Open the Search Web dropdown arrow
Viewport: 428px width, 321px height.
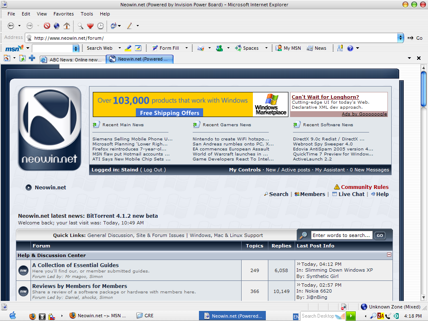[x=120, y=48]
